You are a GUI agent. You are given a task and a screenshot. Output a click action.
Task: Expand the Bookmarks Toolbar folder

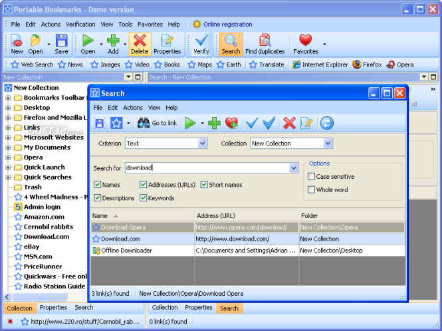[8, 98]
